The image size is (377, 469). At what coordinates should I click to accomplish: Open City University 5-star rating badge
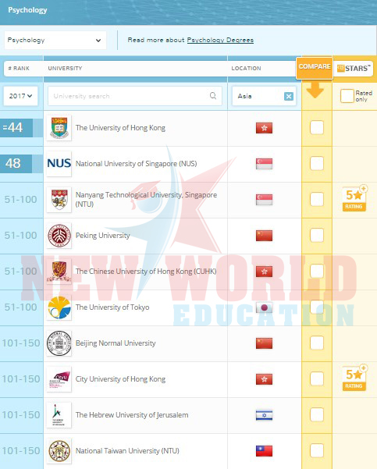pyautogui.click(x=354, y=378)
